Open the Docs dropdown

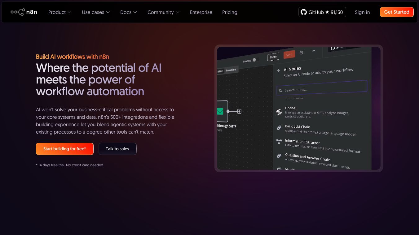[129, 12]
